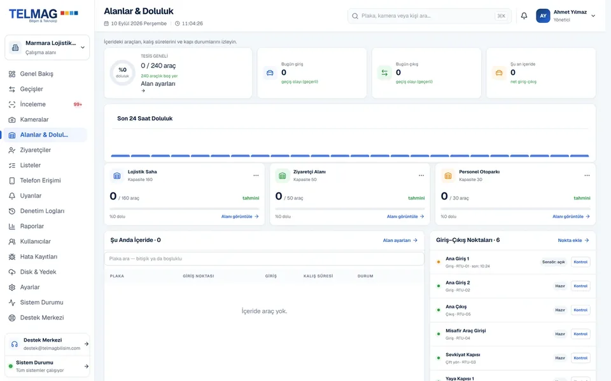Click the Disk & Yedek cloud icon
The width and height of the screenshot is (611, 381).
click(12, 272)
